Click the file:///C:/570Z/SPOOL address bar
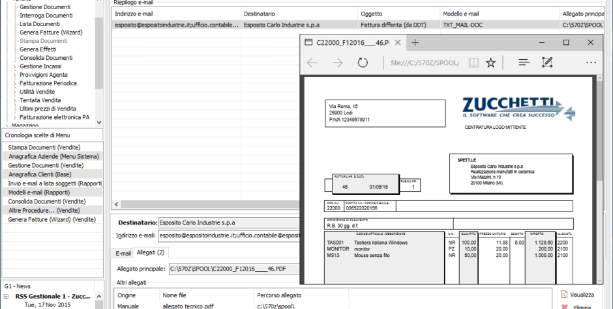This screenshot has width=613, height=309. 425,62
